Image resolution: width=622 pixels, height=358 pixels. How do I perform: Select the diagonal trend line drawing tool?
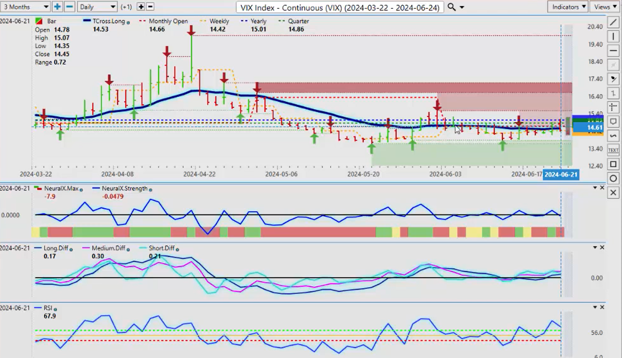coord(613,22)
